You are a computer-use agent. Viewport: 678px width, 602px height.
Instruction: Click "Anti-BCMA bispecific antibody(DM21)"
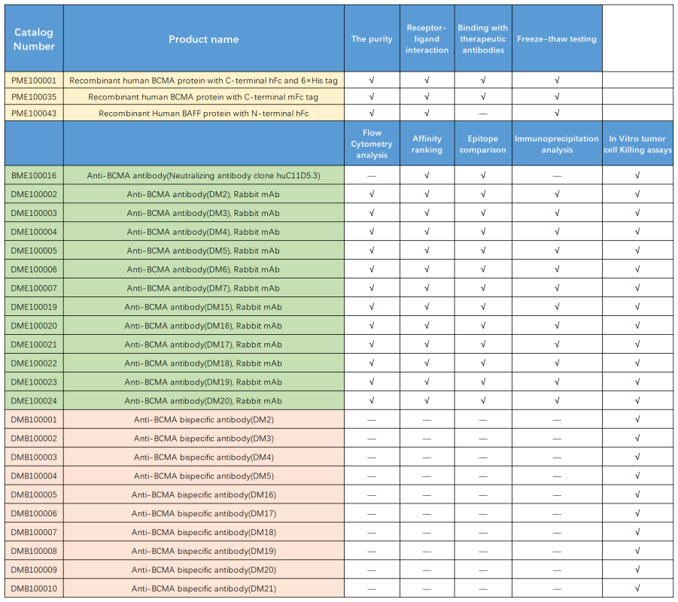tap(204, 588)
